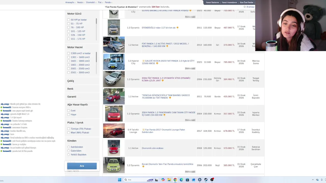This screenshot has height=183, width=326.
Task: Expand the Renk filter section
Action: (70, 89)
